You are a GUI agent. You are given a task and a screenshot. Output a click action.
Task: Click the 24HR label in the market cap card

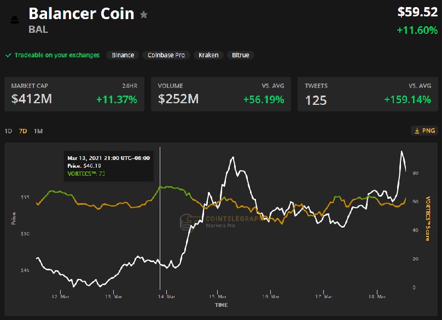pyautogui.click(x=130, y=86)
